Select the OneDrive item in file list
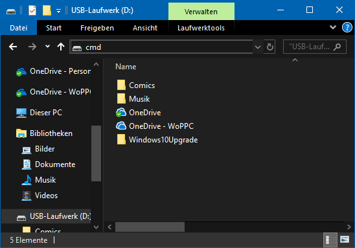 tap(139, 113)
